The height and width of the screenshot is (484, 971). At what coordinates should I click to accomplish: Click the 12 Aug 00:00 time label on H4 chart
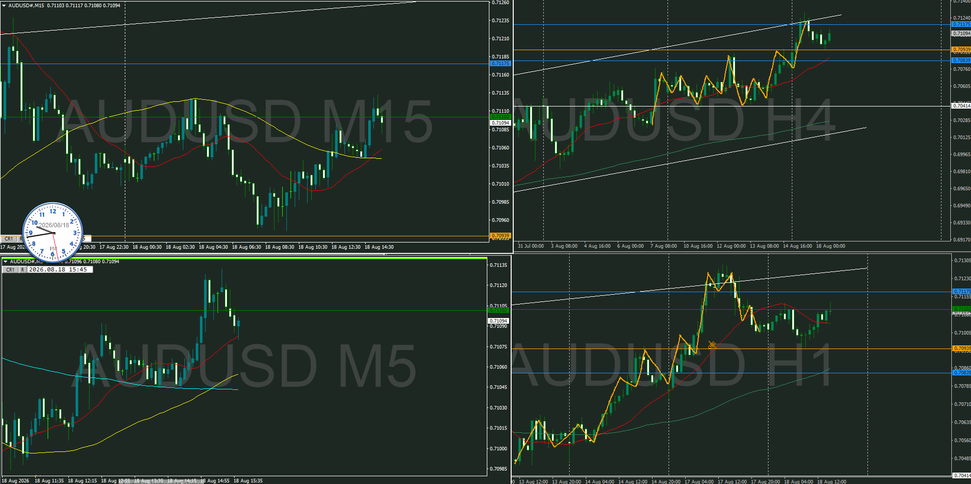point(731,246)
